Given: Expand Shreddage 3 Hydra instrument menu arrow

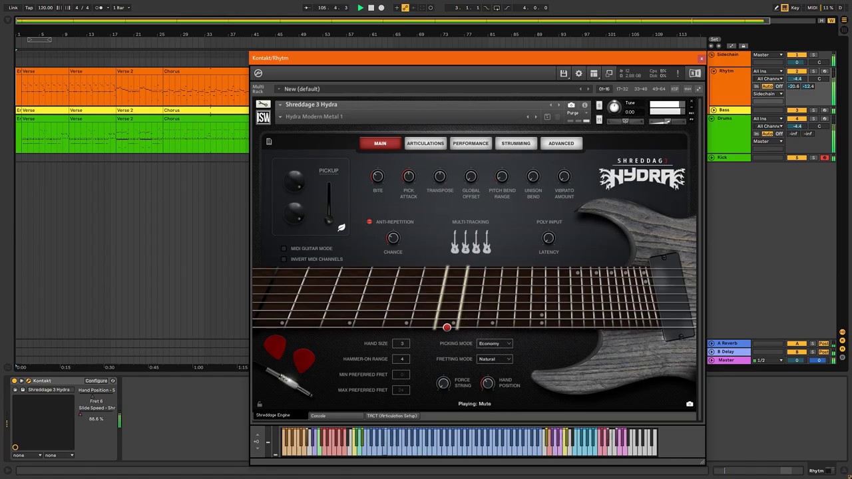Looking at the screenshot, I should [280, 105].
